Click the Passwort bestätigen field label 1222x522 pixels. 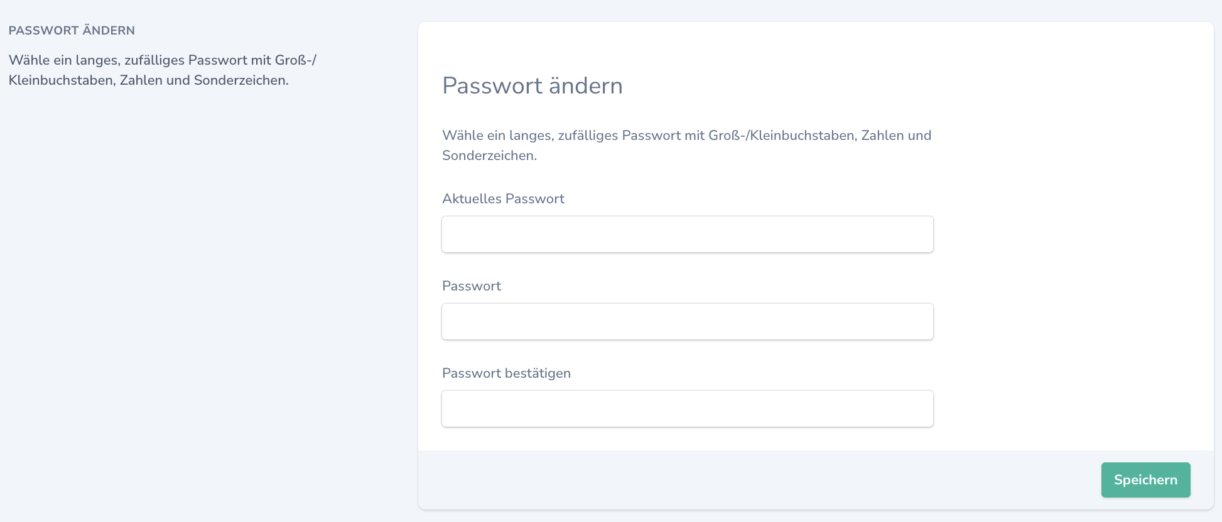pos(506,373)
